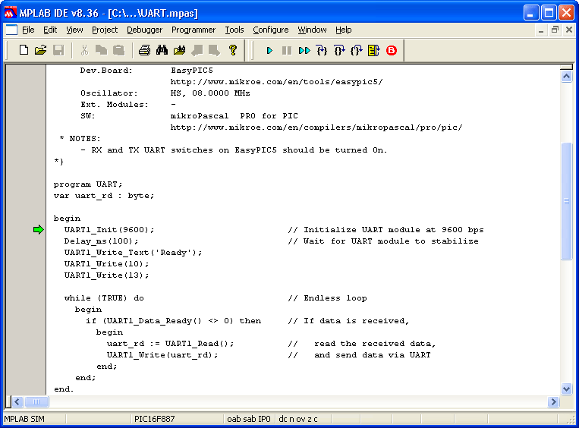Image resolution: width=579 pixels, height=428 pixels.
Task: Click the vertical scrollbar up arrow
Action: [x=566, y=77]
